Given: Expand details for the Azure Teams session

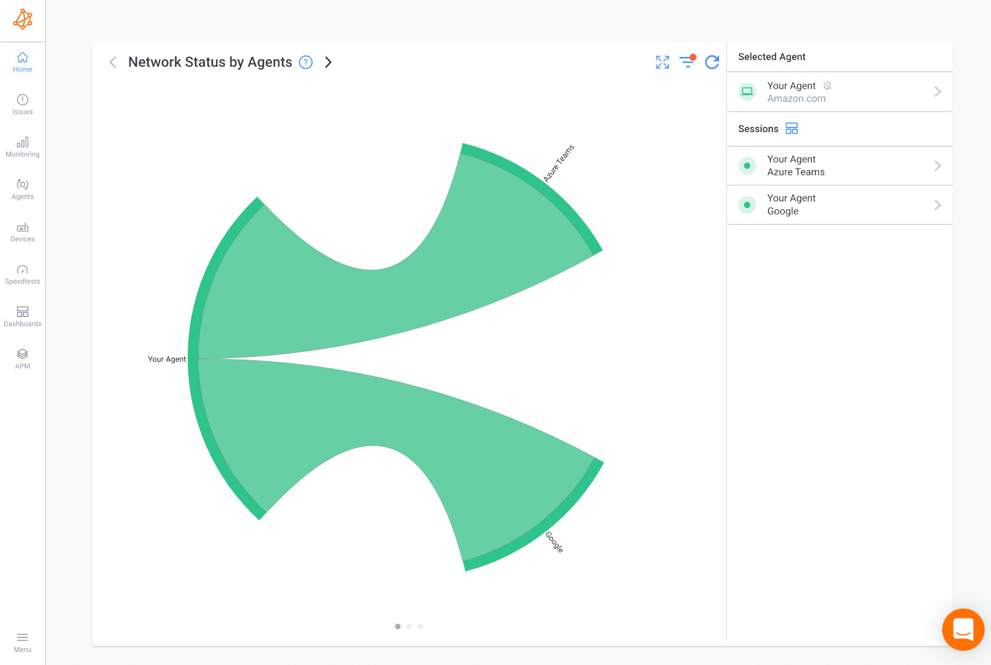Looking at the screenshot, I should click(x=937, y=165).
